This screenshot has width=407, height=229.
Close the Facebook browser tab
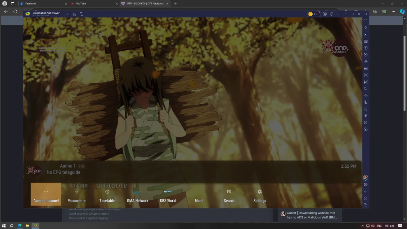(x=66, y=3)
